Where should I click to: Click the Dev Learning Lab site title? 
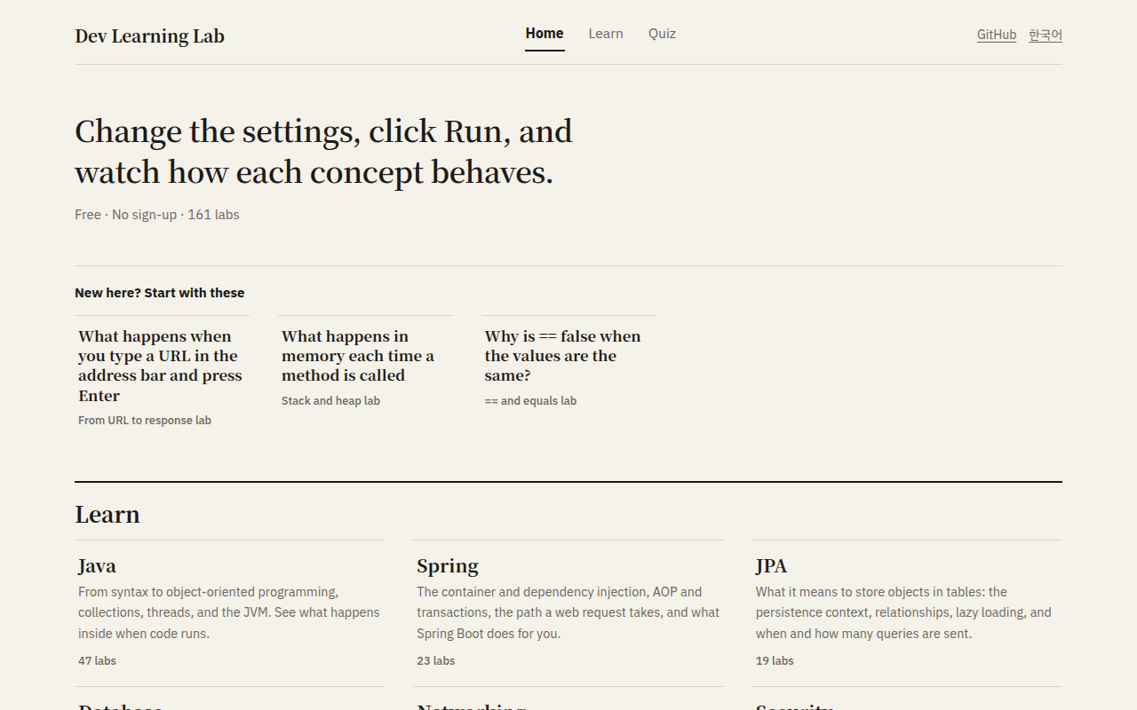coord(149,36)
